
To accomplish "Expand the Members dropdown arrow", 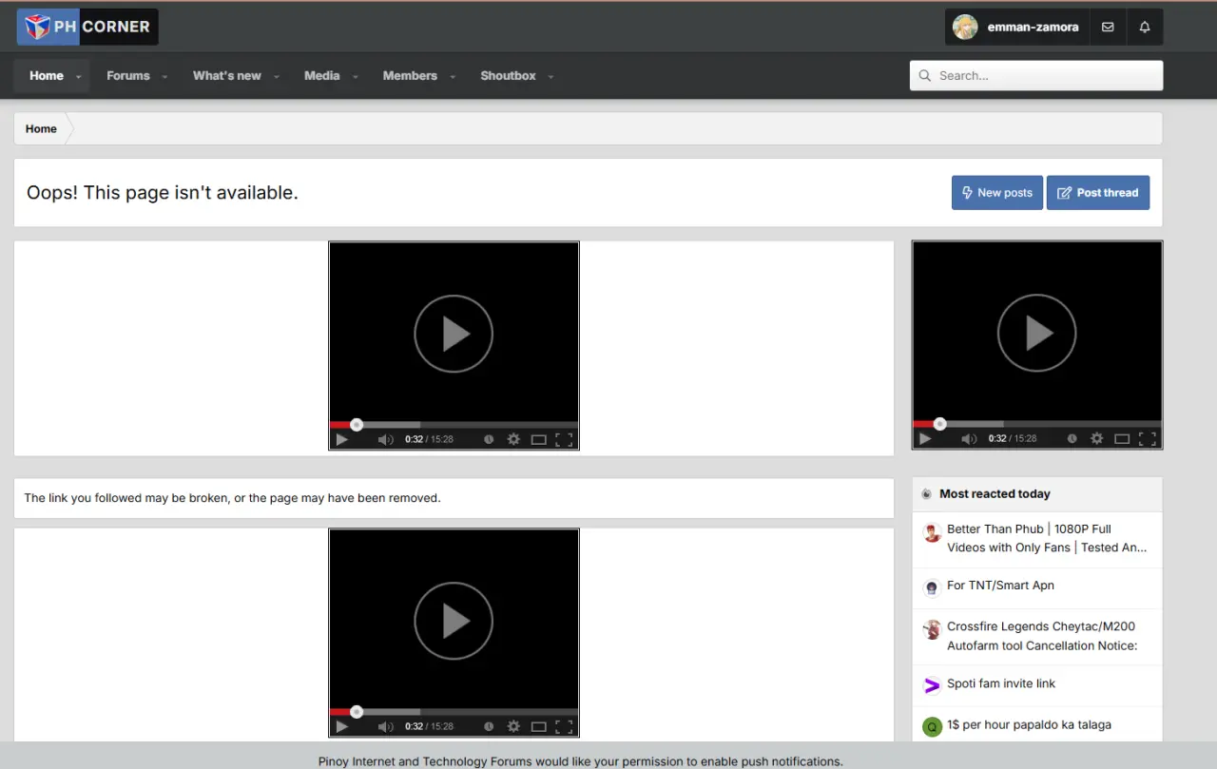I will click(453, 77).
